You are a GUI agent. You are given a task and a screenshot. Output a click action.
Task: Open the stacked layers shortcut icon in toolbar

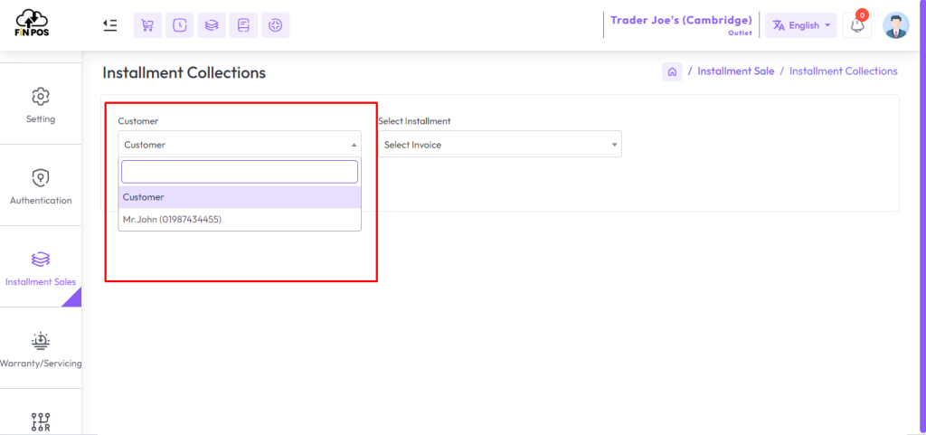(212, 25)
